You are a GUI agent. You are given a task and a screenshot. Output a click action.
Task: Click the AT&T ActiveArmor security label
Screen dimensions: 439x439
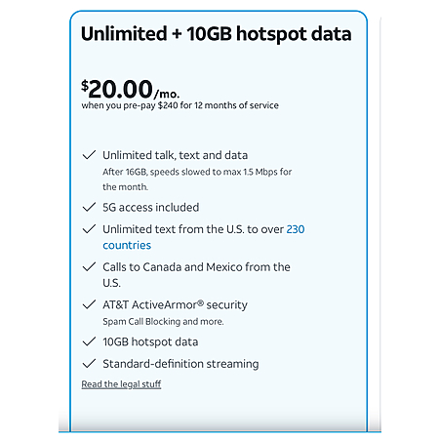[175, 305]
